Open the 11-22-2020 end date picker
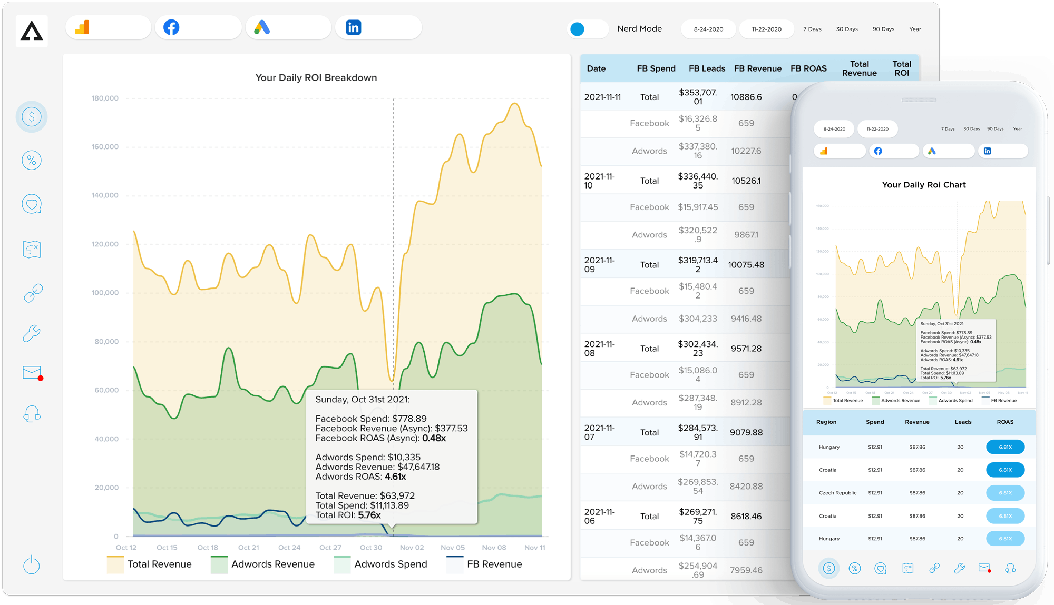 pos(766,29)
